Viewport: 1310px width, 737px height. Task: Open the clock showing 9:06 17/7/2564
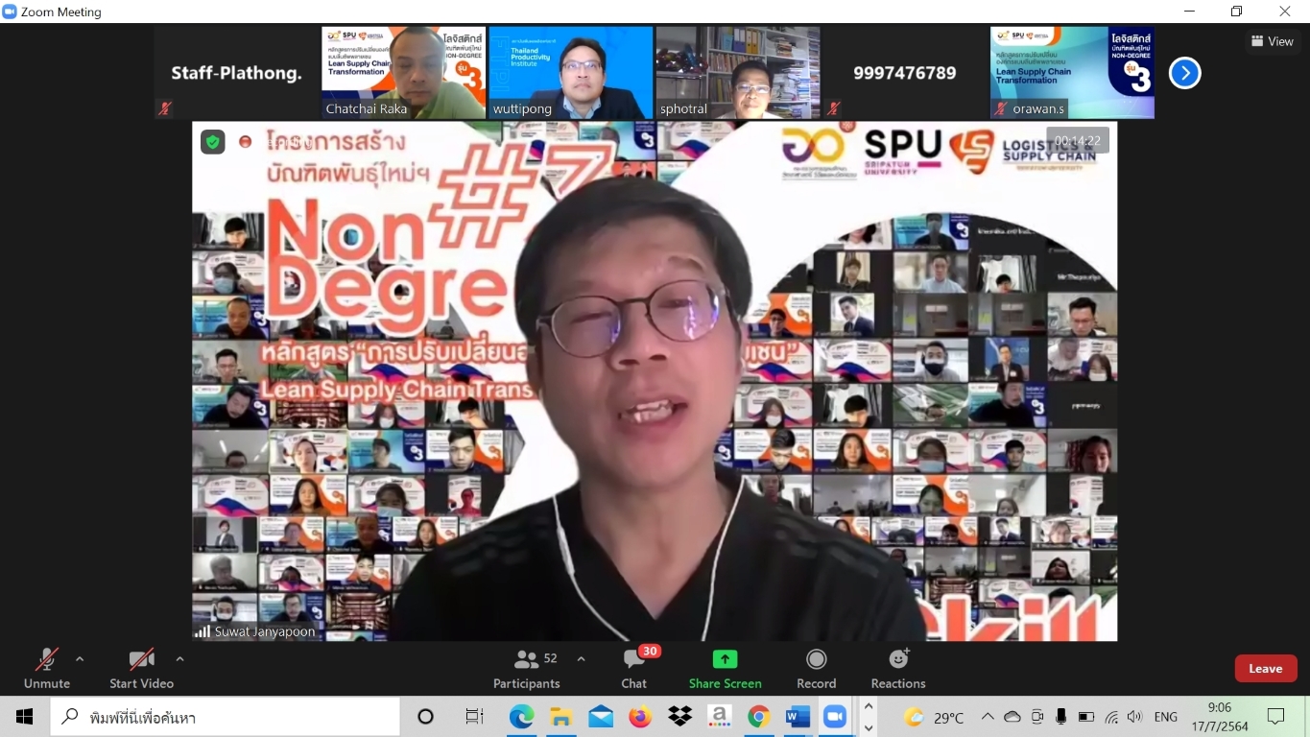point(1219,717)
